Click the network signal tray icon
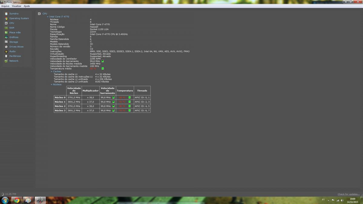 (338, 200)
